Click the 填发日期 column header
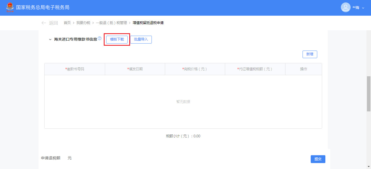Image resolution: width=371 pixels, height=169 pixels. click(135, 69)
